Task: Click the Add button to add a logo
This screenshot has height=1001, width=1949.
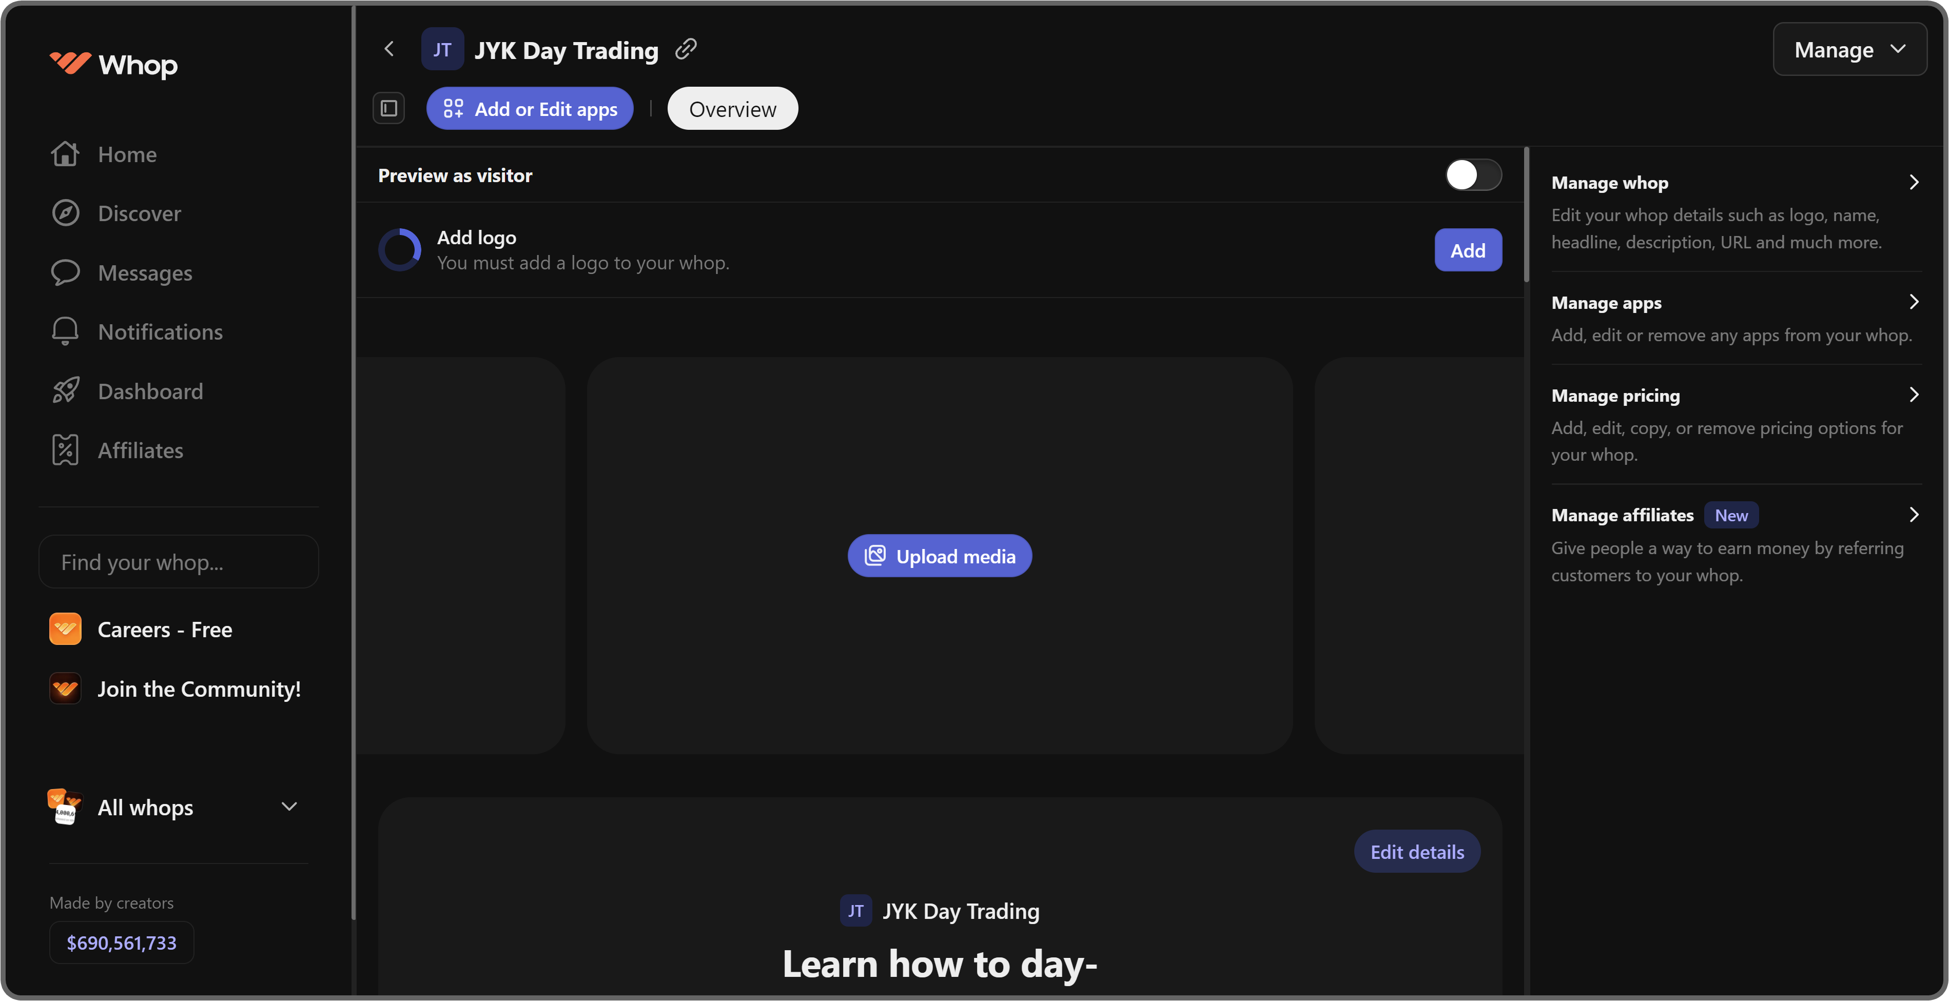Action: [1467, 250]
